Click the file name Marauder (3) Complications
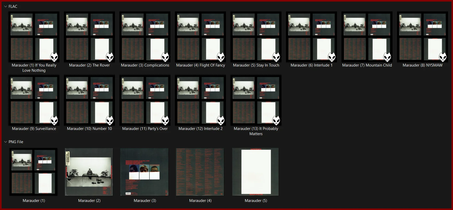The width and height of the screenshot is (453, 210). tap(145, 65)
